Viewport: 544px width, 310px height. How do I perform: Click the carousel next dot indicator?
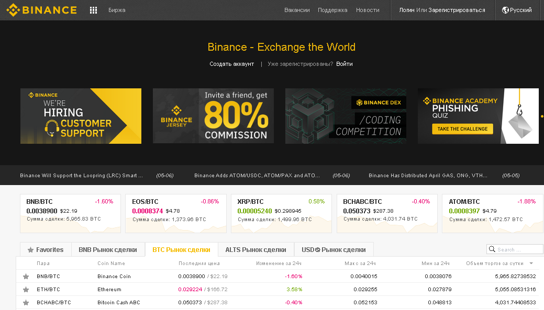542,117
